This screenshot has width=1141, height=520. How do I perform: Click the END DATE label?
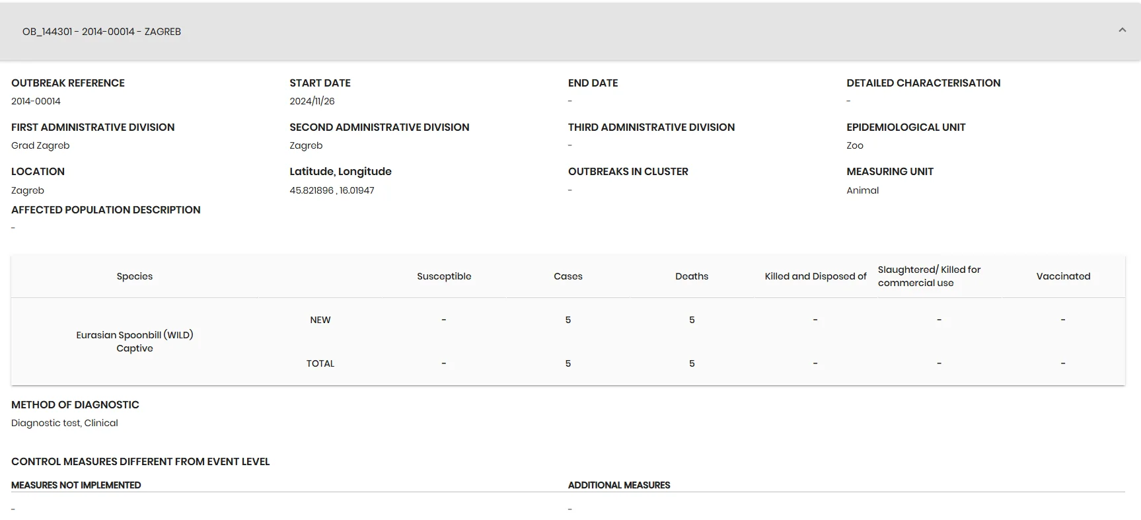[593, 83]
